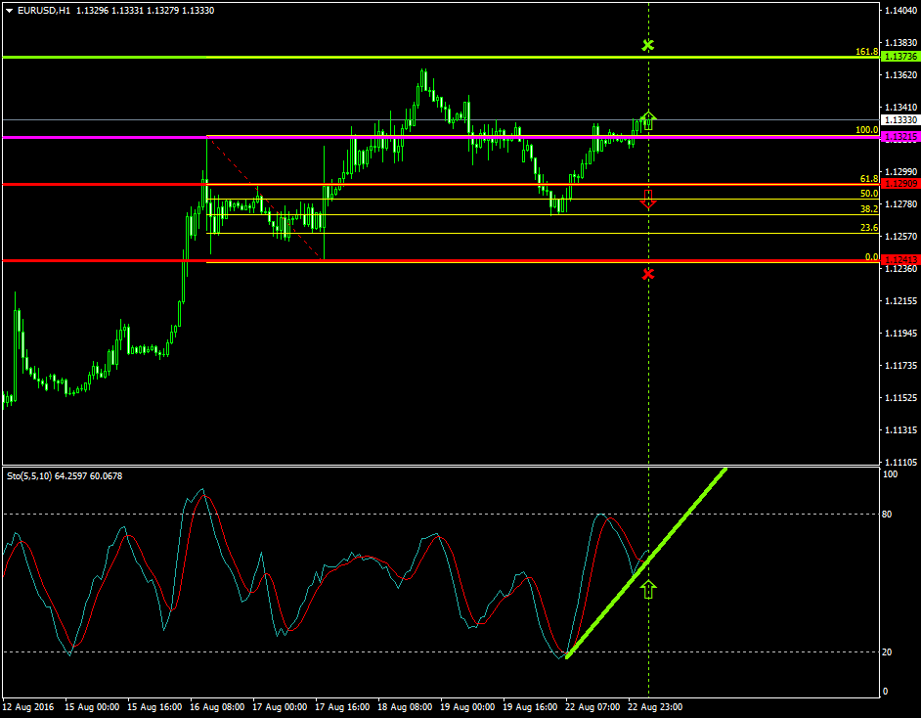Select the Fibonacci 38.2 level label
Viewport: 921px width, 718px height.
pos(868,209)
